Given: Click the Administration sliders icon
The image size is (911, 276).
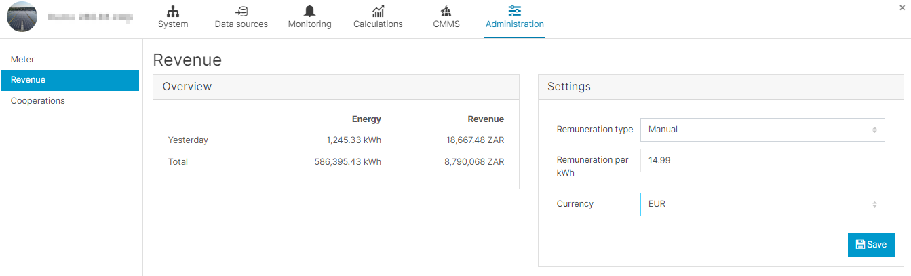Looking at the screenshot, I should tap(514, 11).
